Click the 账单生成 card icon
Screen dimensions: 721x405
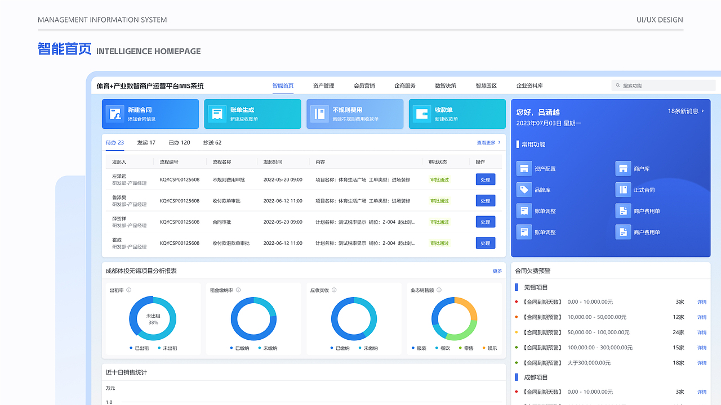218,114
